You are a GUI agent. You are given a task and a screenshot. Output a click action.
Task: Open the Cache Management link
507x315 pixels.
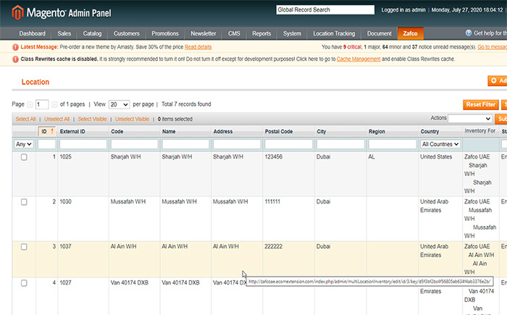coord(359,59)
